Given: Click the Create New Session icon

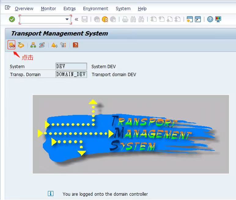Looking at the screenshot, I should 190,19.
